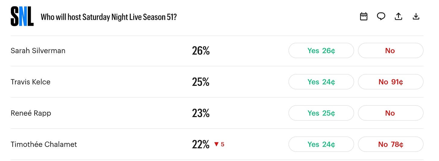439x161 pixels.
Task: Click the SNL logo
Action: point(22,17)
